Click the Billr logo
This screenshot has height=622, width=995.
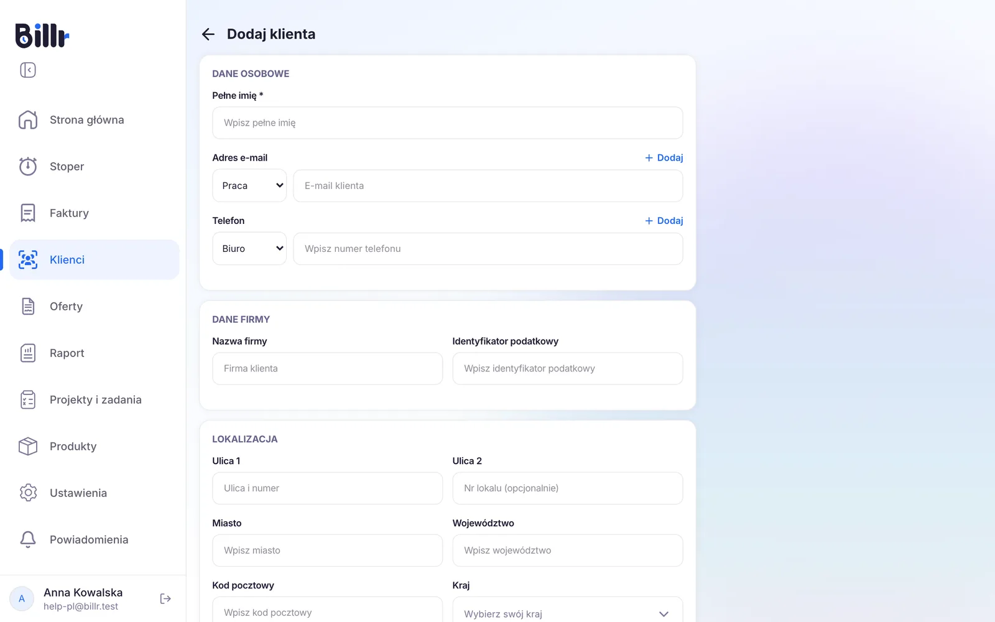pyautogui.click(x=42, y=35)
